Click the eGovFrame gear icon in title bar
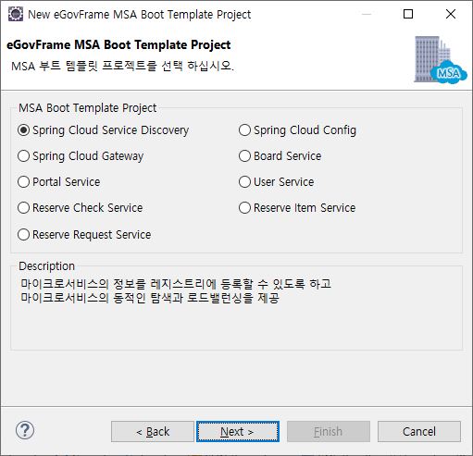 click(x=16, y=14)
